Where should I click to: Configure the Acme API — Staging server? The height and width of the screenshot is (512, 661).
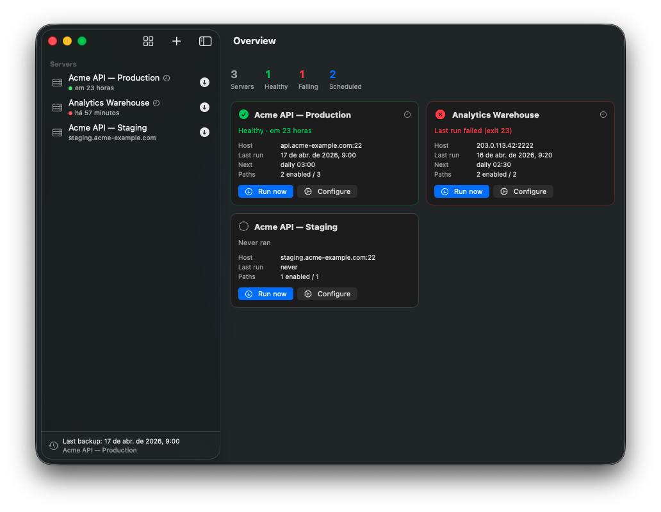pyautogui.click(x=327, y=294)
